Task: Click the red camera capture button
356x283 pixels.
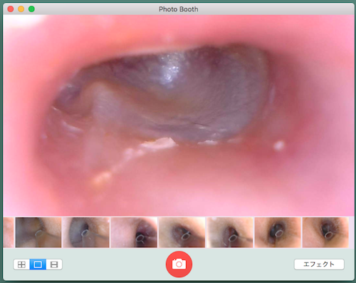Action: pyautogui.click(x=179, y=264)
